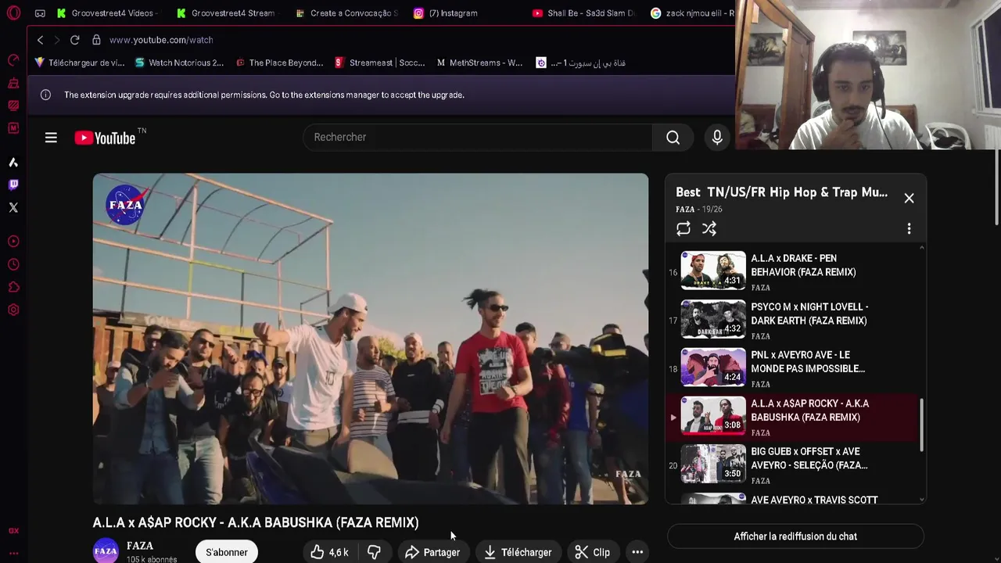
Task: Click FAZA channel avatar below video
Action: tap(106, 550)
